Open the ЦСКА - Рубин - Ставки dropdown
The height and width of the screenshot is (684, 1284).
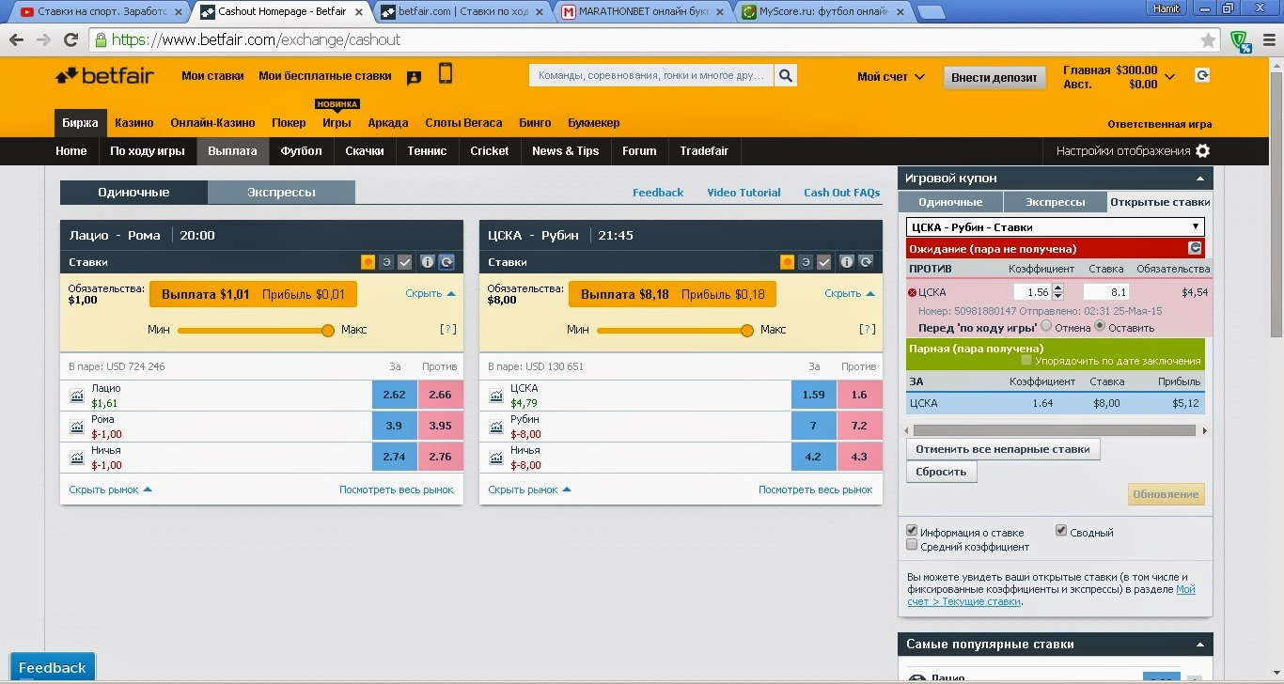point(1056,226)
